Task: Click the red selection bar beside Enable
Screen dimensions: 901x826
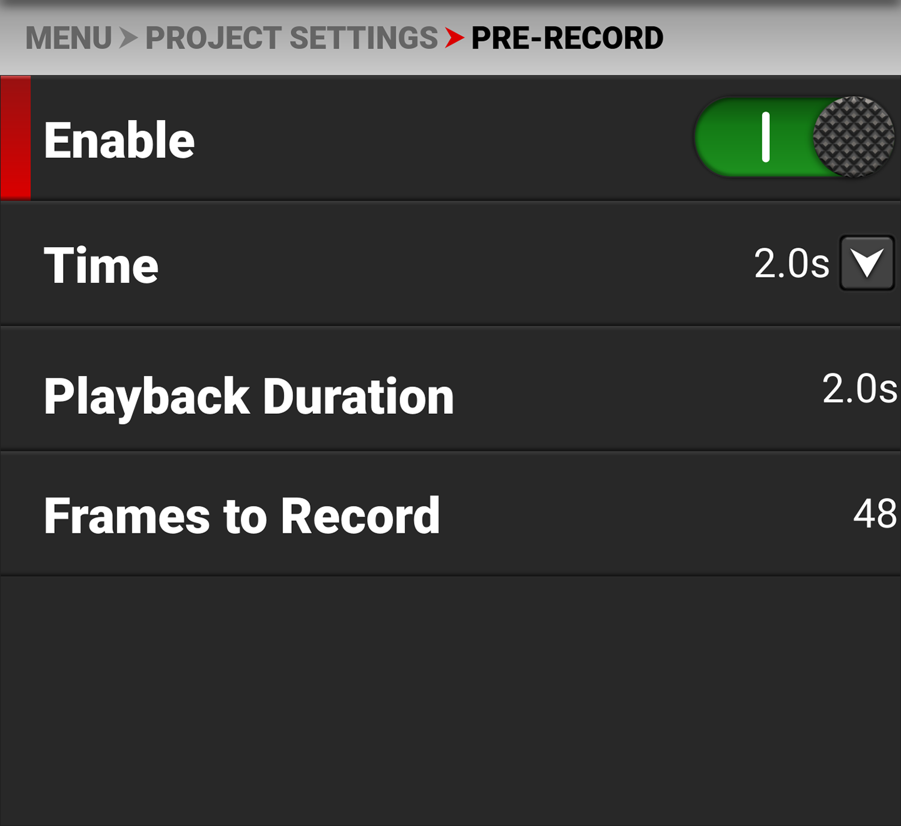Action: click(x=16, y=138)
